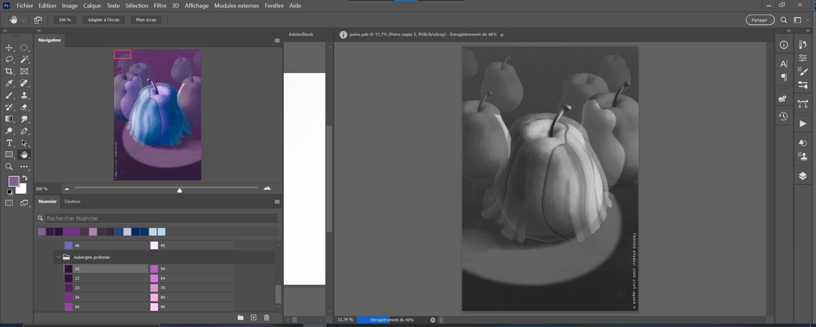Swap foreground and background colors

[x=25, y=178]
